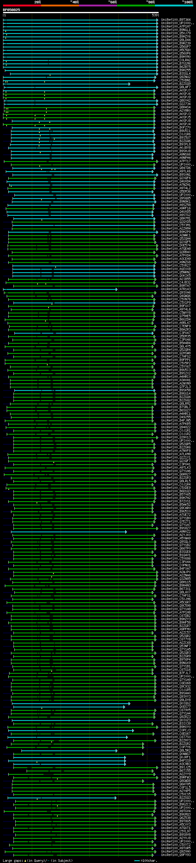196x863 pixels.
Task: Click the UniRef100_C6T7S0 label
Action: coord(176,737)
